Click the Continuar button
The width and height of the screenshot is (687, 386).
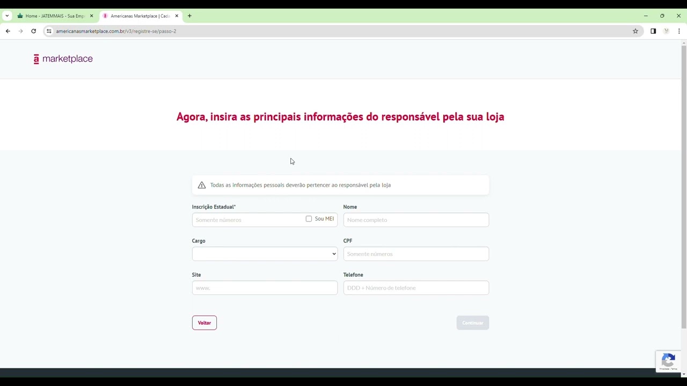[x=473, y=323]
